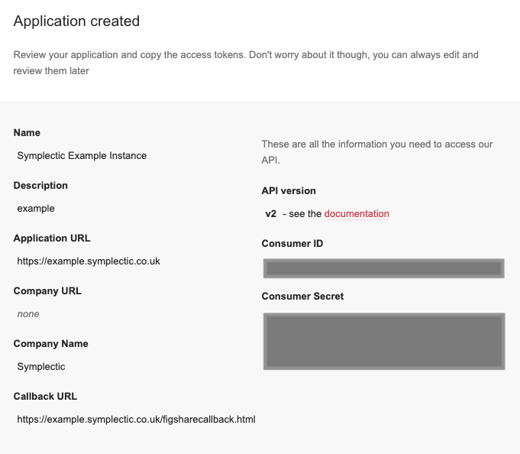Click the Company URL label
The image size is (520, 454).
click(x=47, y=291)
